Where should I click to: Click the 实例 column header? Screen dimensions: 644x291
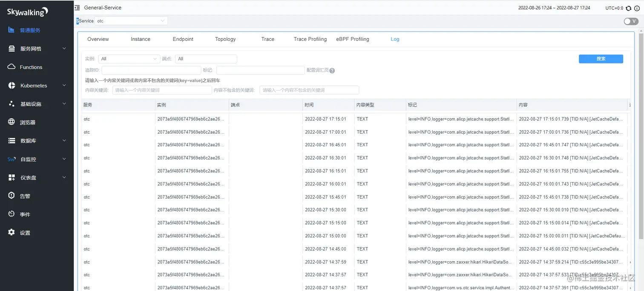[192, 105]
